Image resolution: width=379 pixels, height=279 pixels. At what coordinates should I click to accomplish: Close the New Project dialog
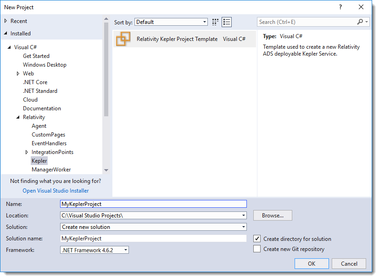pos(361,7)
